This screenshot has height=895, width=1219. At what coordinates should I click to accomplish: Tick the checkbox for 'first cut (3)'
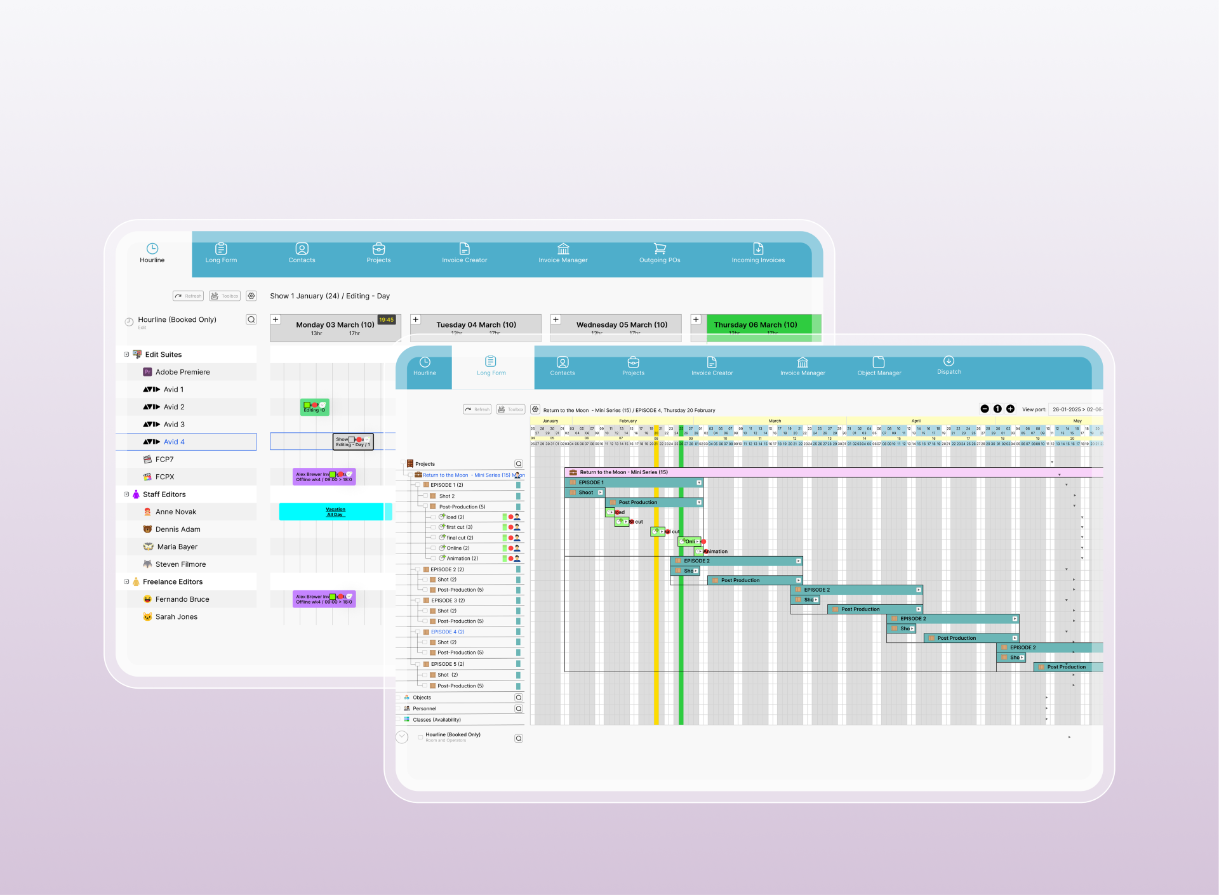tap(434, 527)
